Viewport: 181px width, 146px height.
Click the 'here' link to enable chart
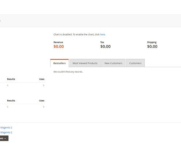[102, 34]
